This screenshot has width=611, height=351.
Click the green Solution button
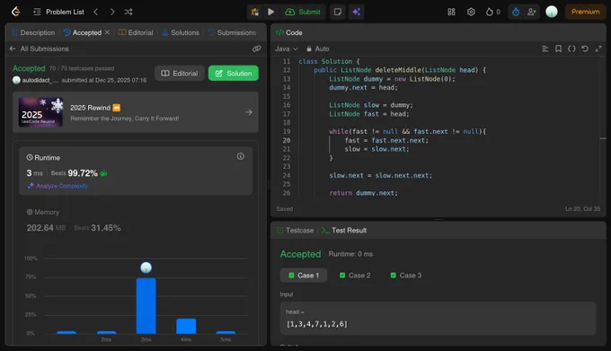pyautogui.click(x=233, y=73)
